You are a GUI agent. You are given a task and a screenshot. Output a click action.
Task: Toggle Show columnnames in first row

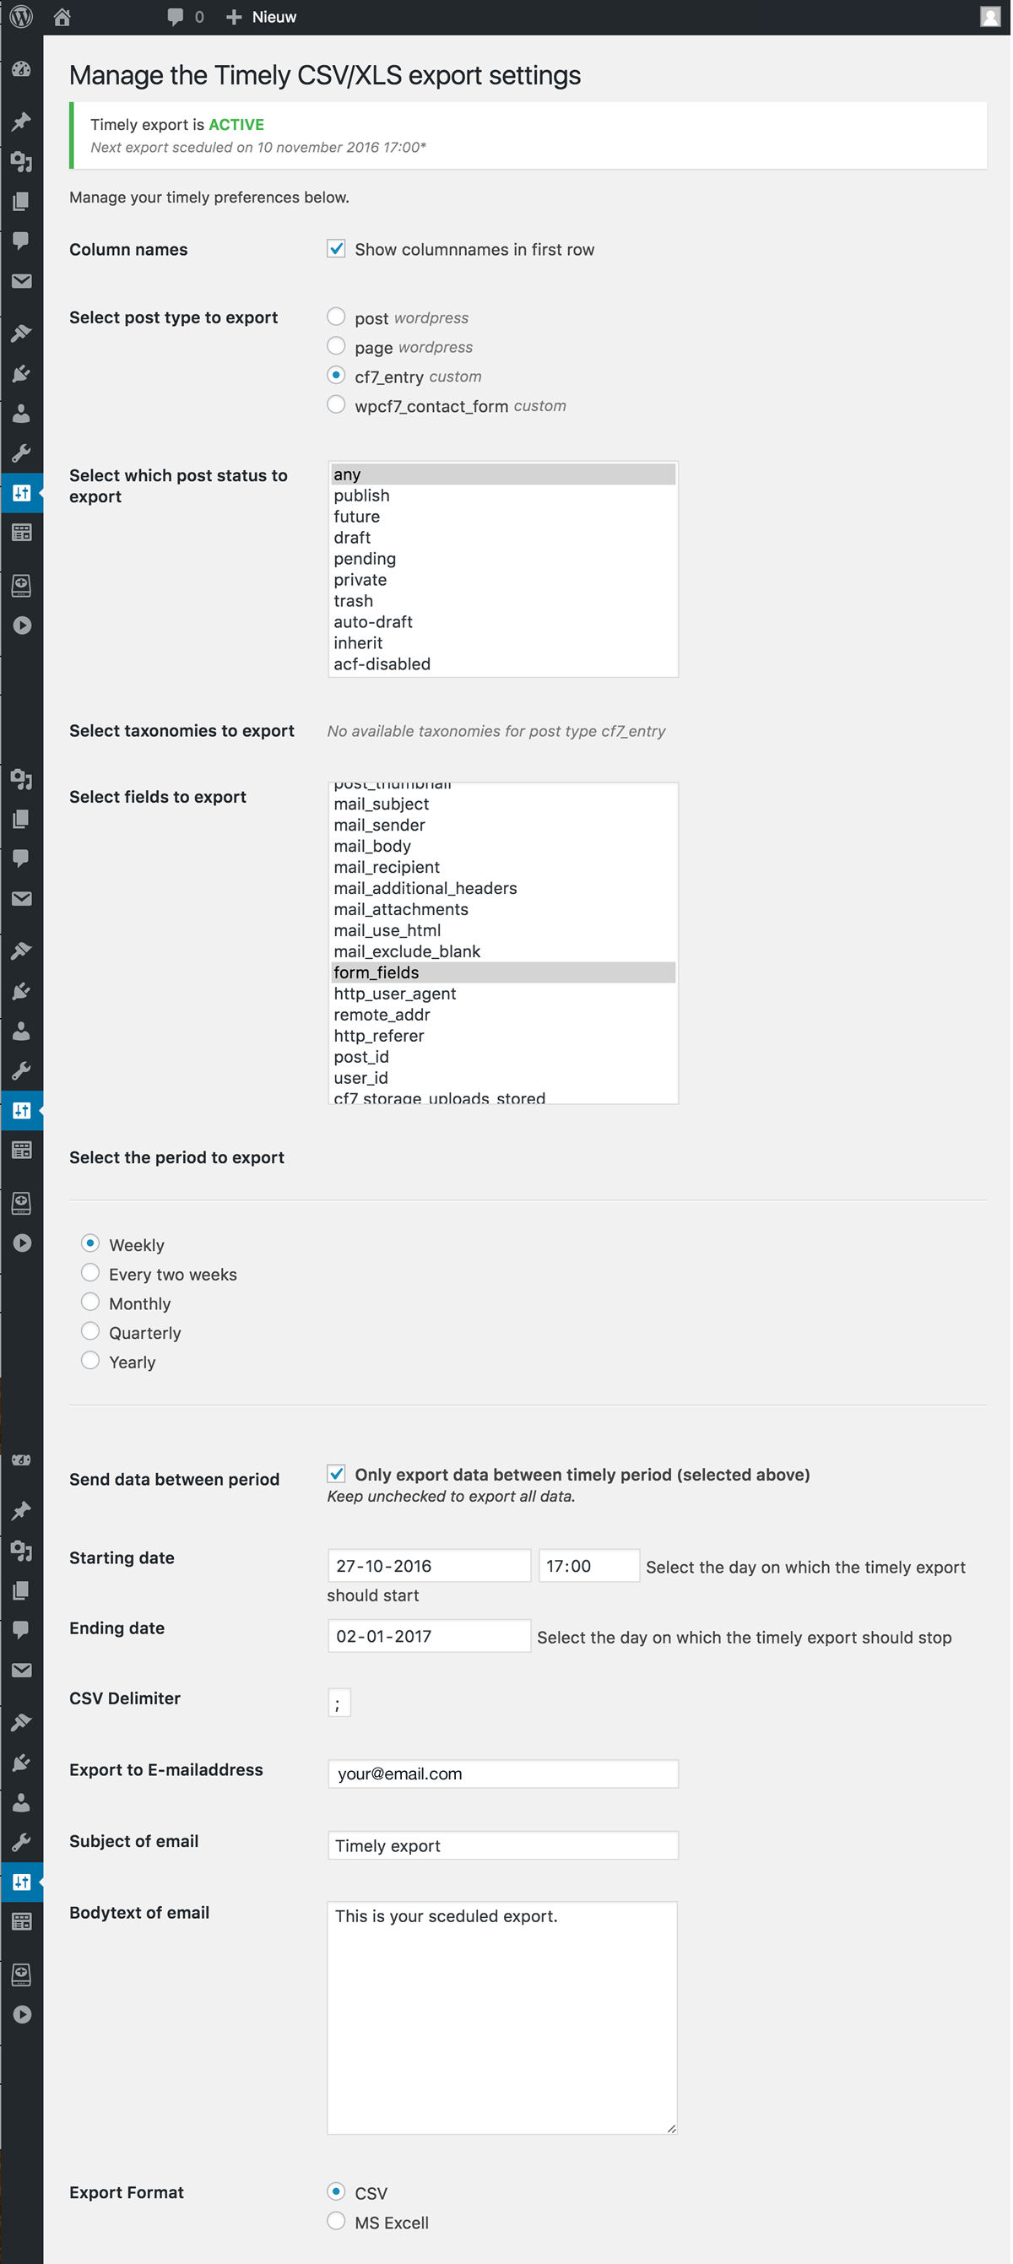click(336, 250)
